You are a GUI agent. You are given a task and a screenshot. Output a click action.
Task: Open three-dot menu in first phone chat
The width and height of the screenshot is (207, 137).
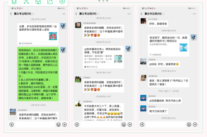point(64,14)
